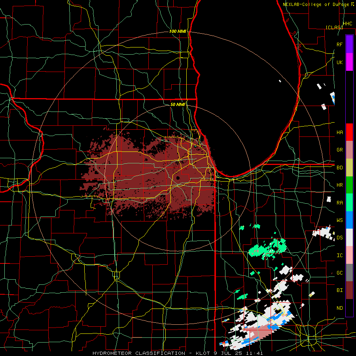Click the HHC product code text
356x356 pixels.
pyautogui.click(x=347, y=24)
